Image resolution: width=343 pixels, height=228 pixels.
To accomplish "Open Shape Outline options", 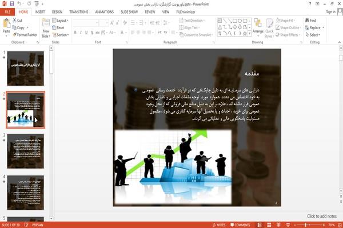I will 288,27.
